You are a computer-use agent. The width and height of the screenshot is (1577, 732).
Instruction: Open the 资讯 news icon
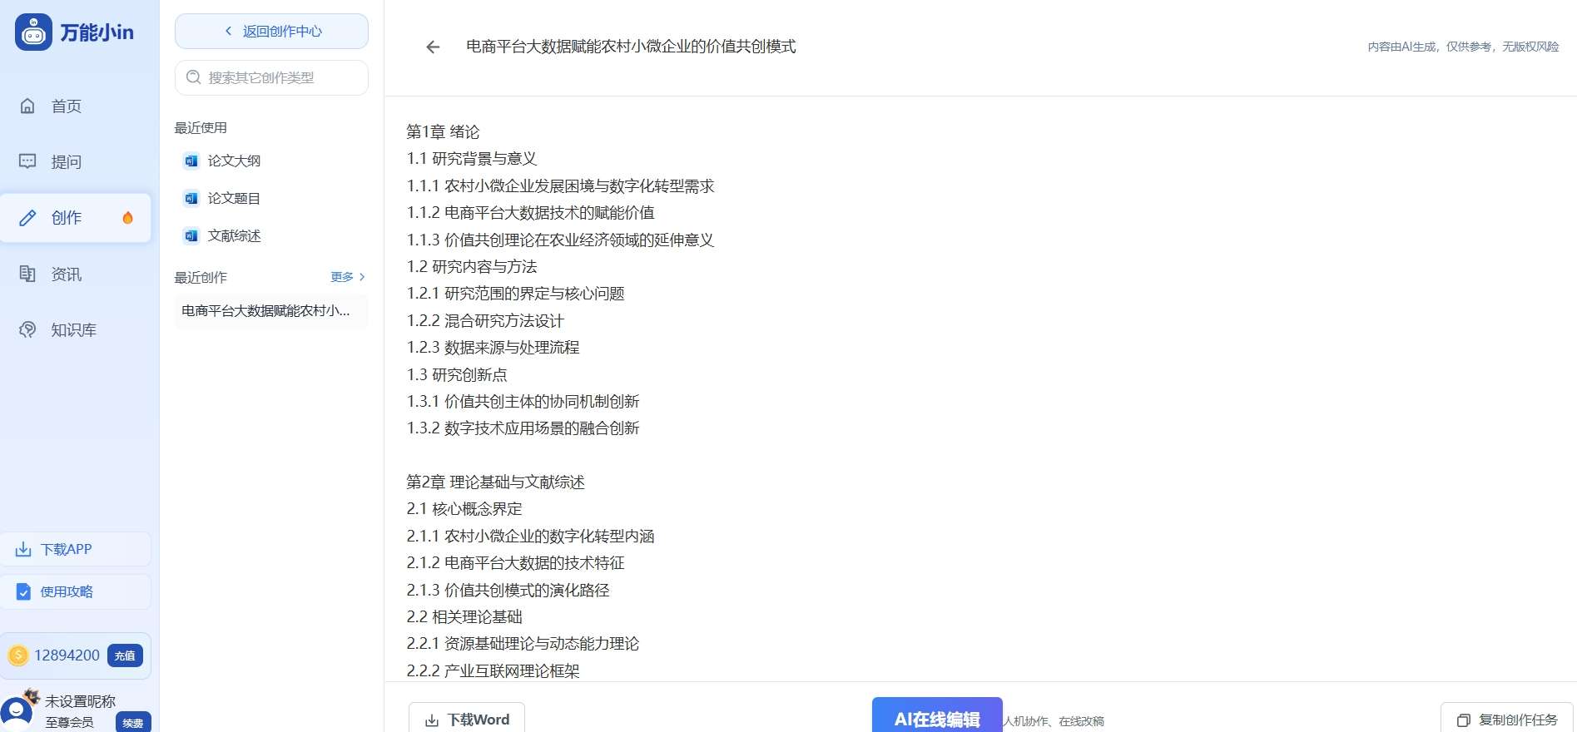(x=27, y=274)
